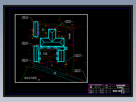Click the large 规划总平面图 text in the title block
136x102 pixels.
[117, 91]
